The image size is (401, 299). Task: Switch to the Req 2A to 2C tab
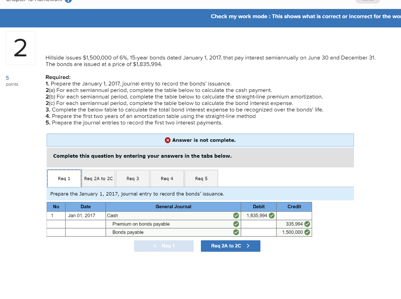(x=98, y=178)
